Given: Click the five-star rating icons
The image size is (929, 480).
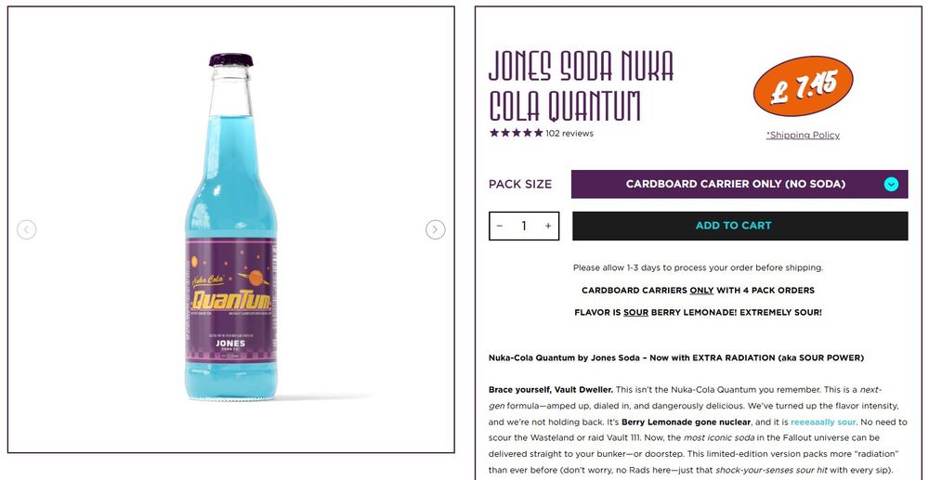Looking at the screenshot, I should click(516, 133).
